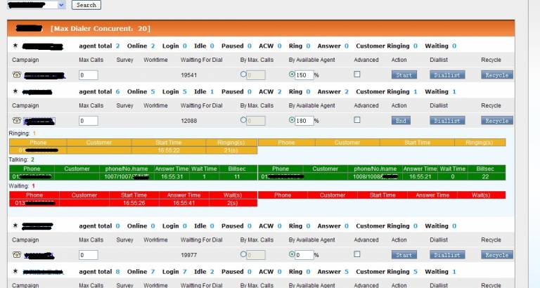The image size is (540, 288).
Task: Open Diallist for the 12088 campaign
Action: 447,121
